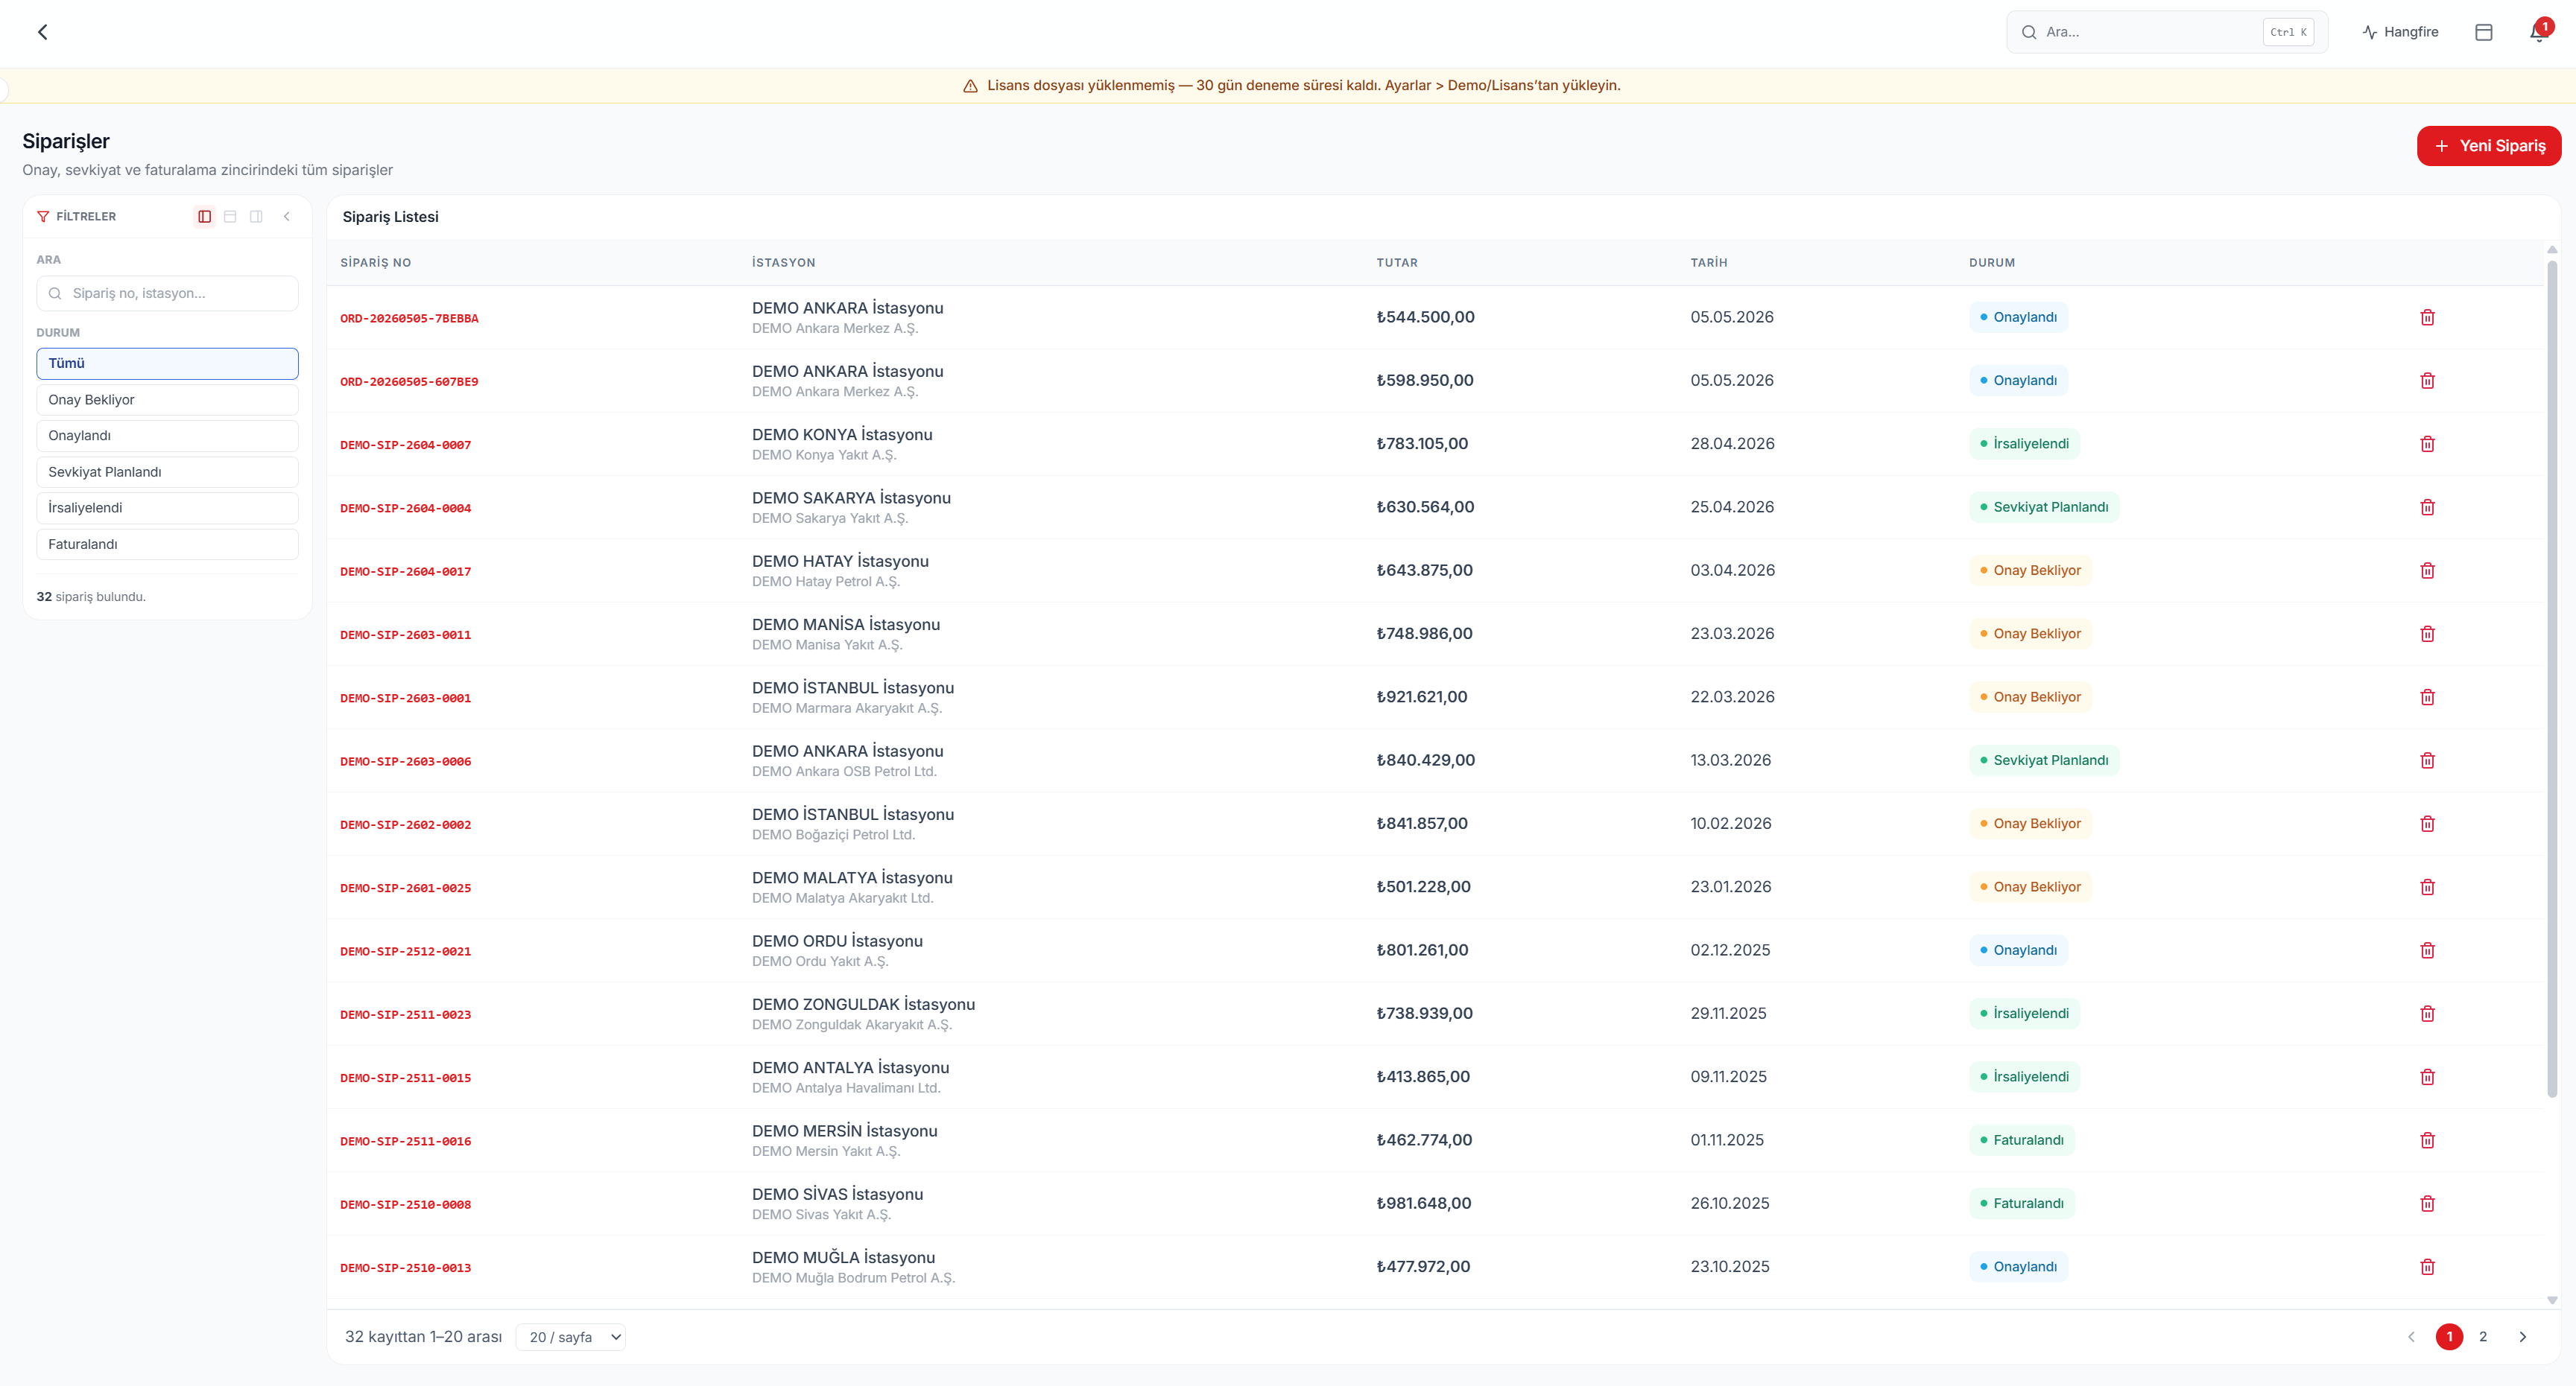Switch filters panel to top layout
Screen dimensions: 2576x1386
[230, 217]
